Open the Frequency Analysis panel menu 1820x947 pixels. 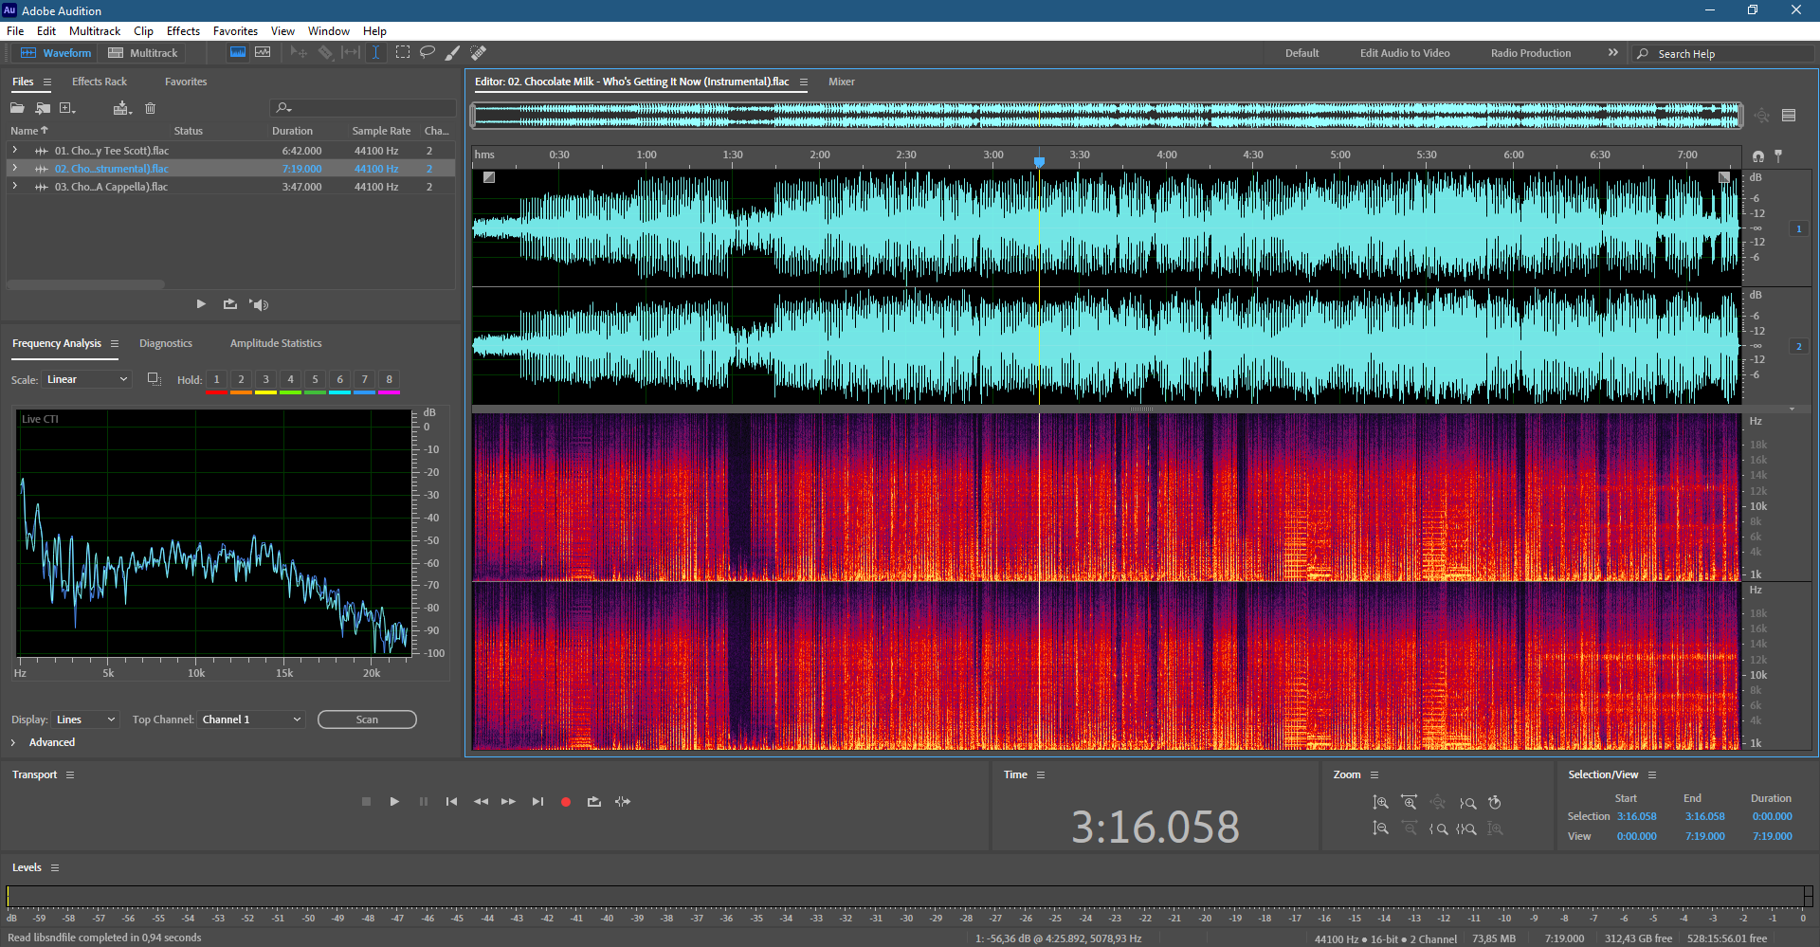(x=115, y=343)
